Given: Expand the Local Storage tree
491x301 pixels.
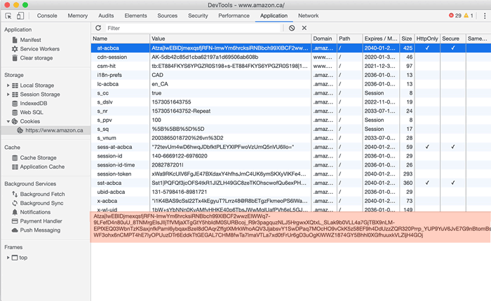Looking at the screenshot, I should pyautogui.click(x=8, y=85).
